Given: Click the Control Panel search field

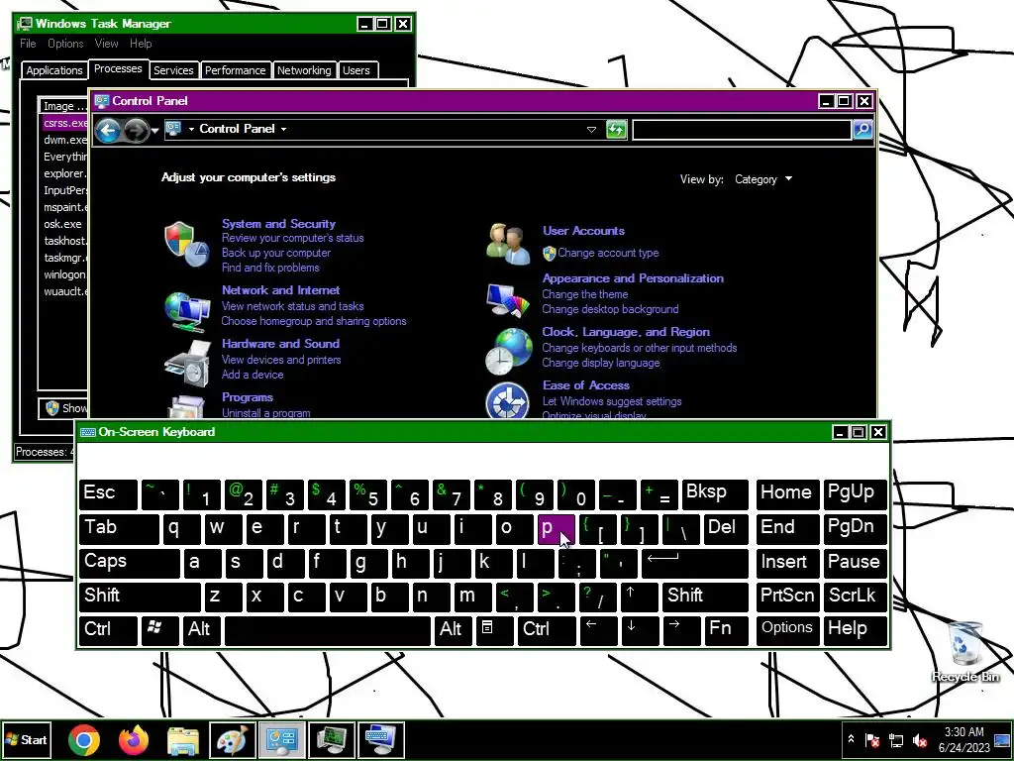Looking at the screenshot, I should (741, 130).
